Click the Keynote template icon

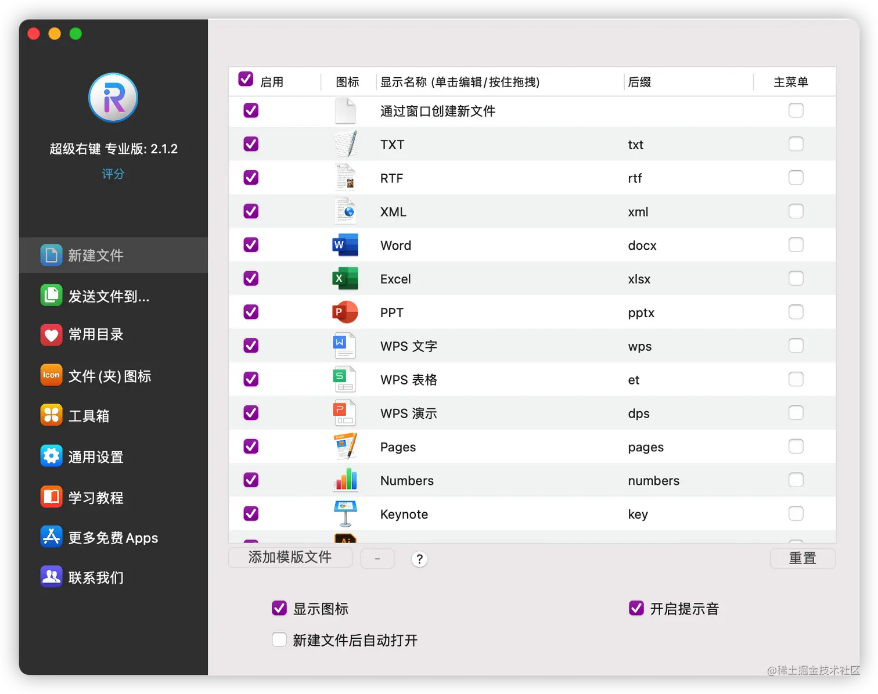(344, 512)
